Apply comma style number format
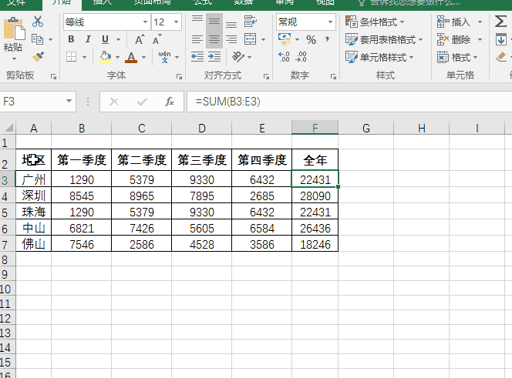The image size is (512, 378). pyautogui.click(x=327, y=39)
